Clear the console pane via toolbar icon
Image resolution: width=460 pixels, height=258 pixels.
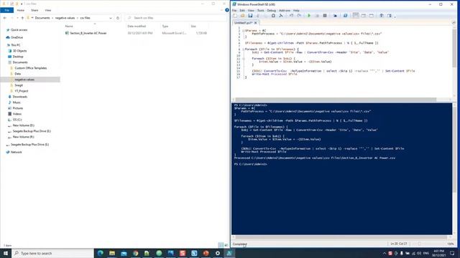(x=281, y=16)
